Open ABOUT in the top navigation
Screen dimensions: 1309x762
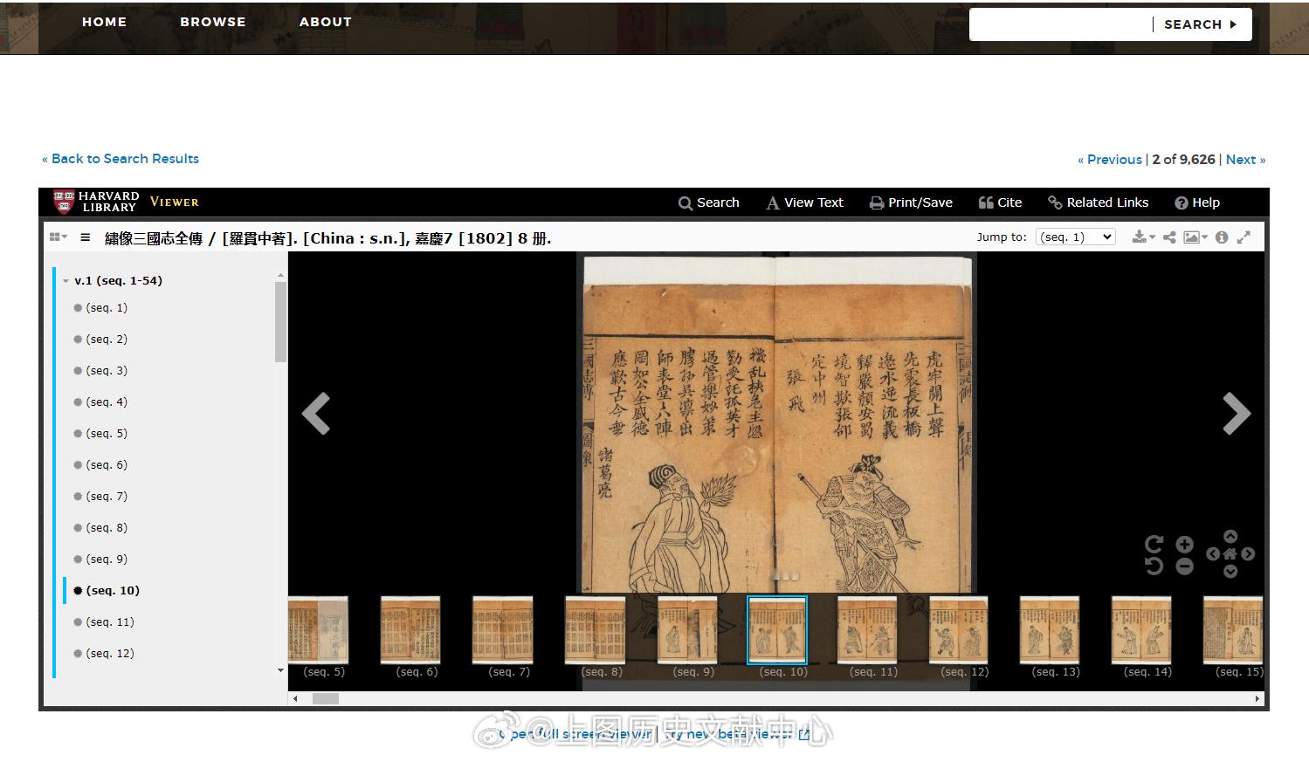tap(325, 22)
